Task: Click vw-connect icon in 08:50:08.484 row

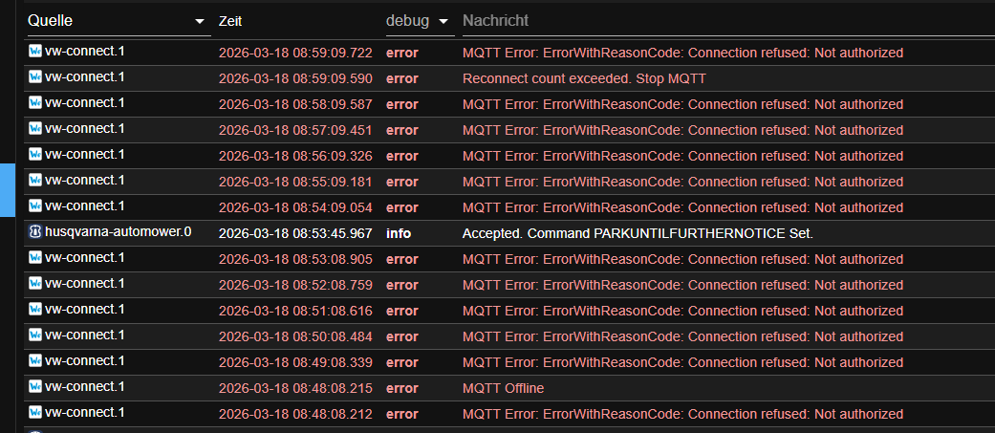Action: click(x=35, y=335)
